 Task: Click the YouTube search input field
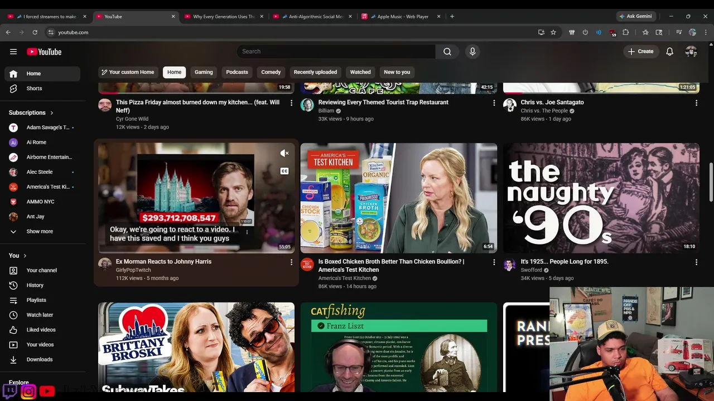pos(336,51)
